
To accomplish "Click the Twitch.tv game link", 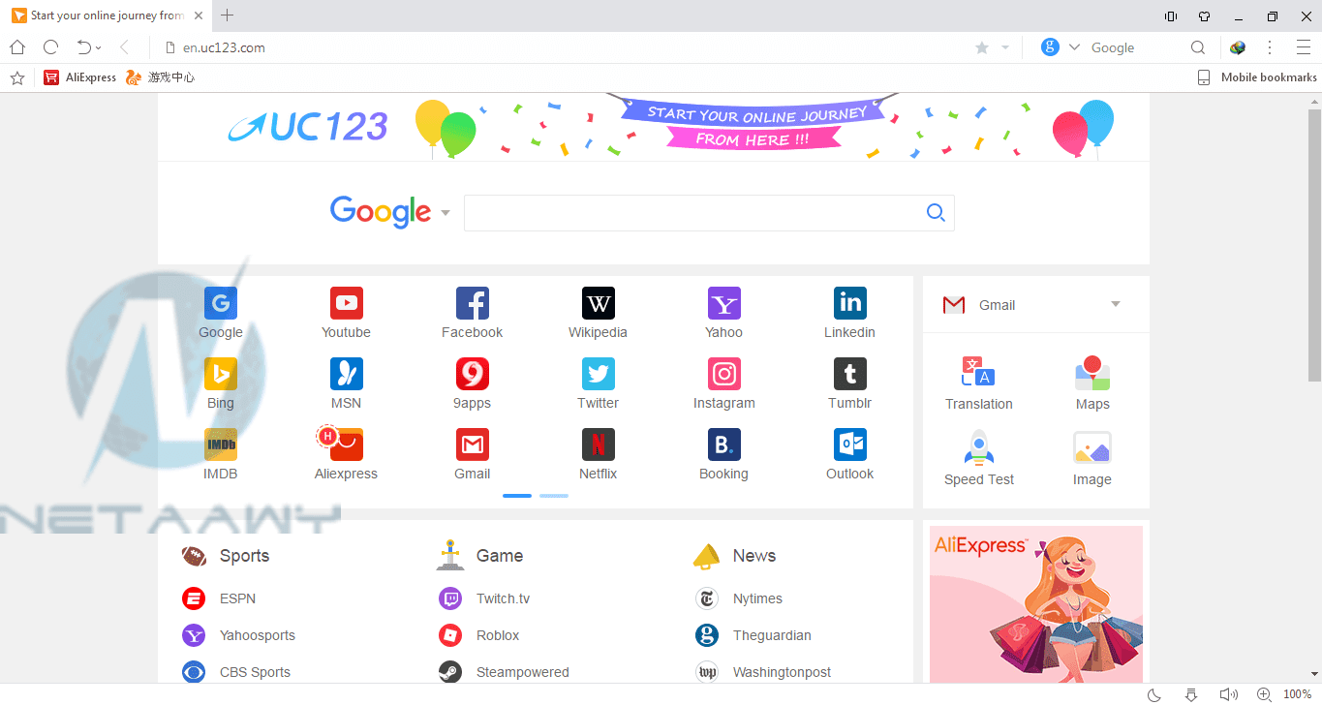I will 504,598.
